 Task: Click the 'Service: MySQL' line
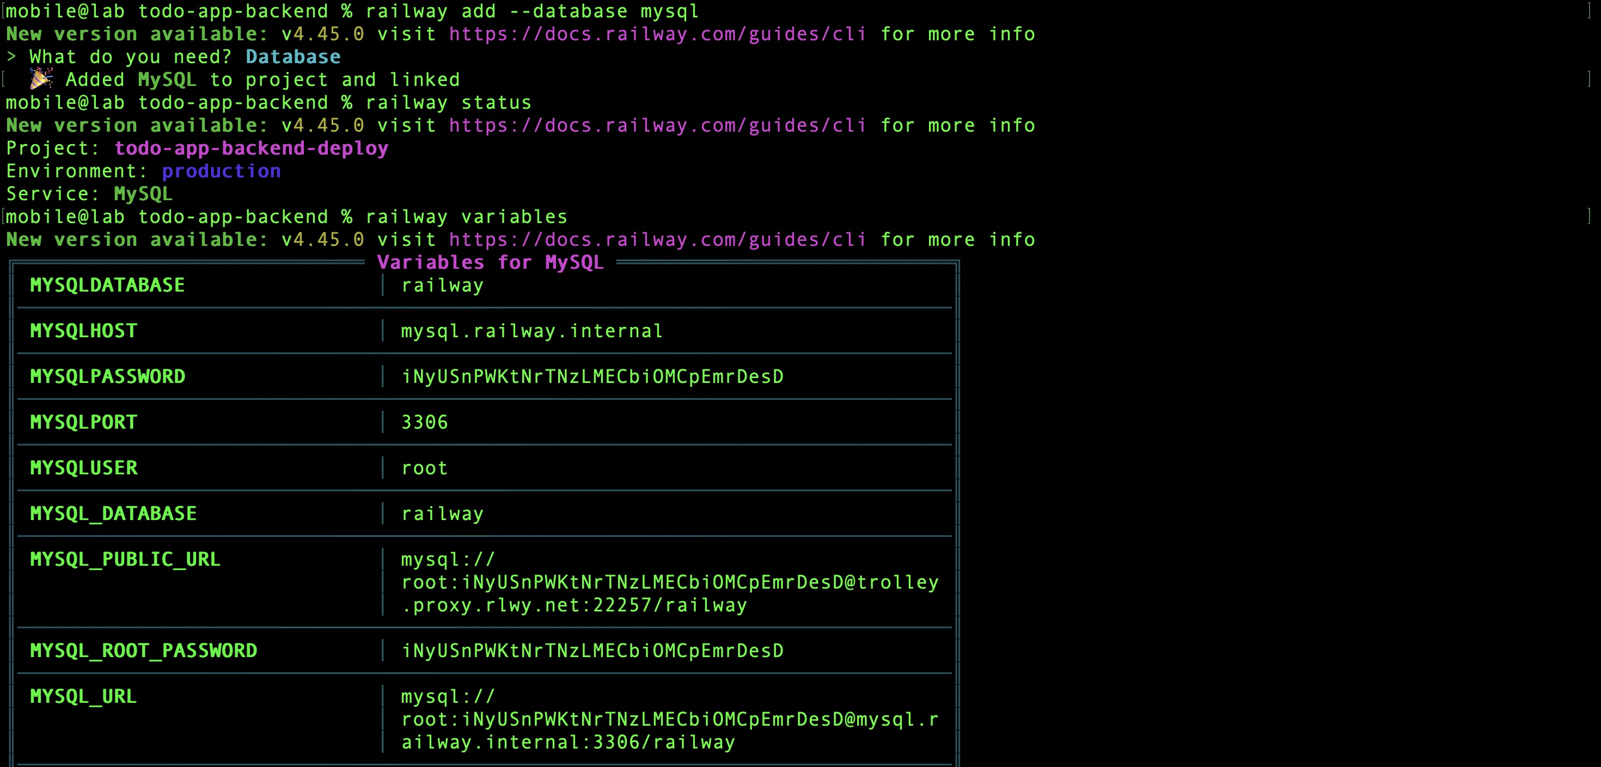pos(89,194)
